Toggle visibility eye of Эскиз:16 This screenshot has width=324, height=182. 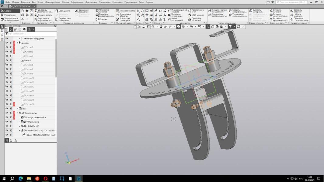[x=7, y=104]
